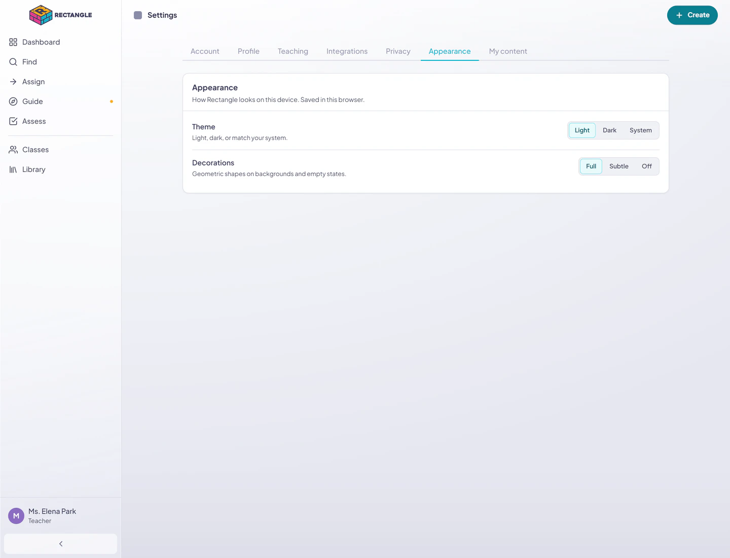Click the Rectangle logo icon

click(41, 15)
